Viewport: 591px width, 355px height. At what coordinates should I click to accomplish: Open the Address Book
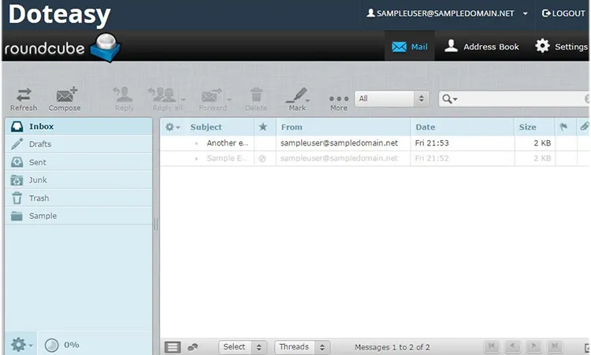coord(481,46)
